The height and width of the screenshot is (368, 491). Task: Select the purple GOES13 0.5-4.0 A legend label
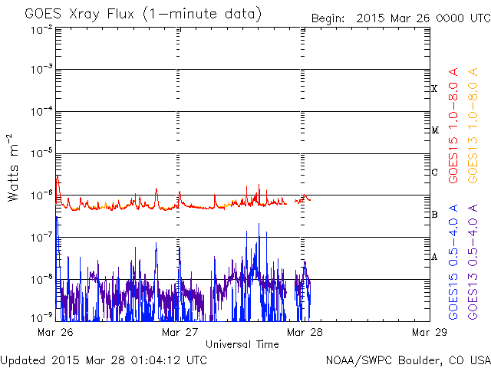point(473,262)
